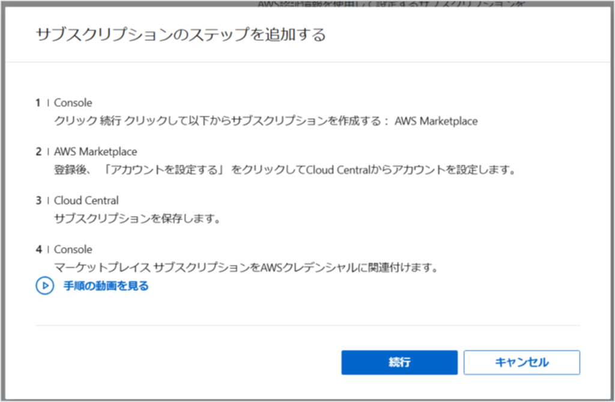615x402 pixels.
Task: Click the blue 続行 button
Action: 399,362
